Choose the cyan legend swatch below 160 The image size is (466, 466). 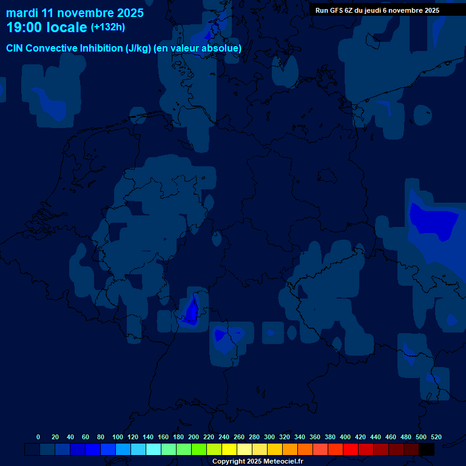tap(154, 450)
